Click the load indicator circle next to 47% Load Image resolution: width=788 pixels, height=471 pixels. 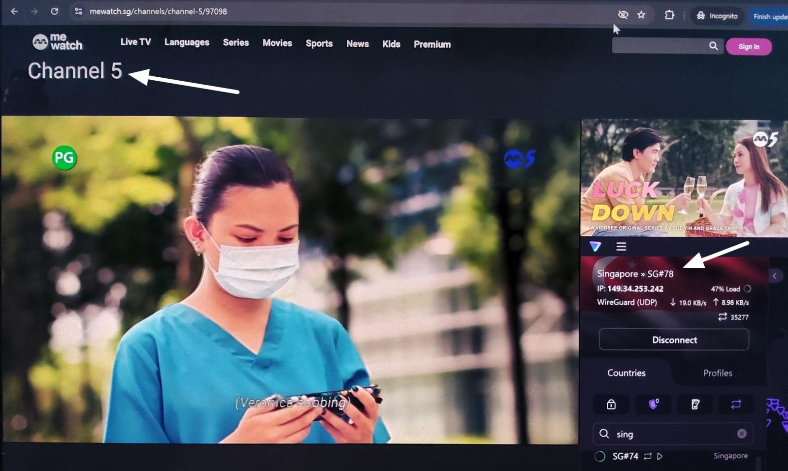point(748,289)
